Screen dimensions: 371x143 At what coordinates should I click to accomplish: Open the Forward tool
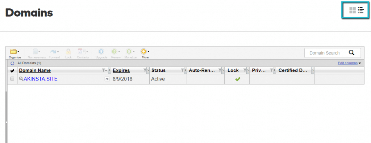(x=54, y=53)
